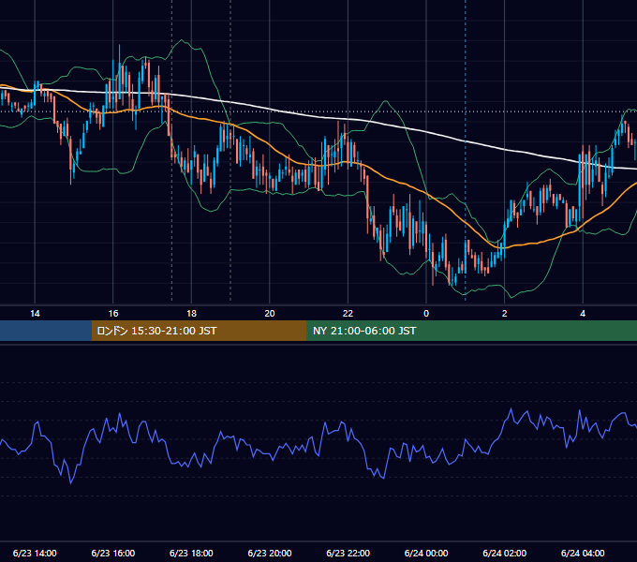Click the 6/23 16:00 date label

(x=113, y=553)
